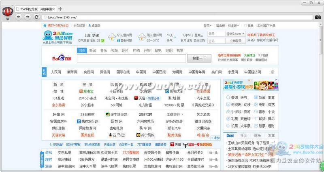Screen dimensions: 324x172
Task: Click the [切换] city switch
Action: 95,36
